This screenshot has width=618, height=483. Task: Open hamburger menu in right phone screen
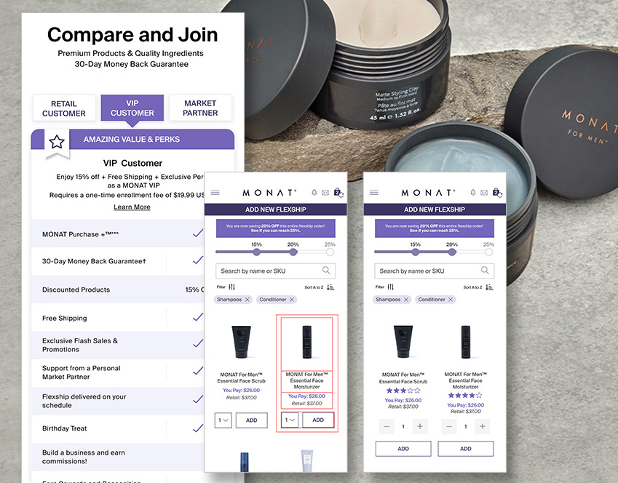coord(373,193)
